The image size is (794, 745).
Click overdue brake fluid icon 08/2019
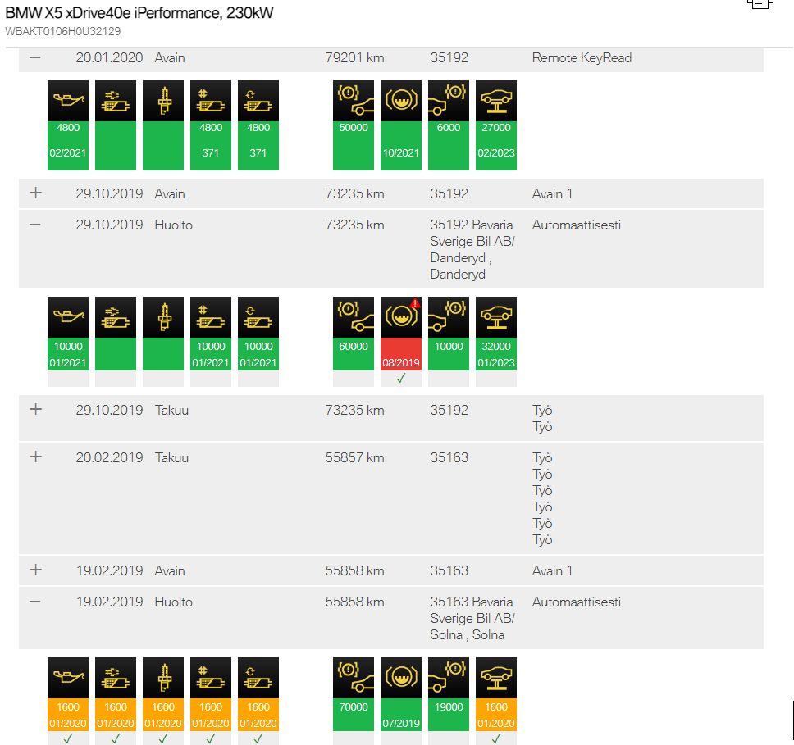coord(401,317)
